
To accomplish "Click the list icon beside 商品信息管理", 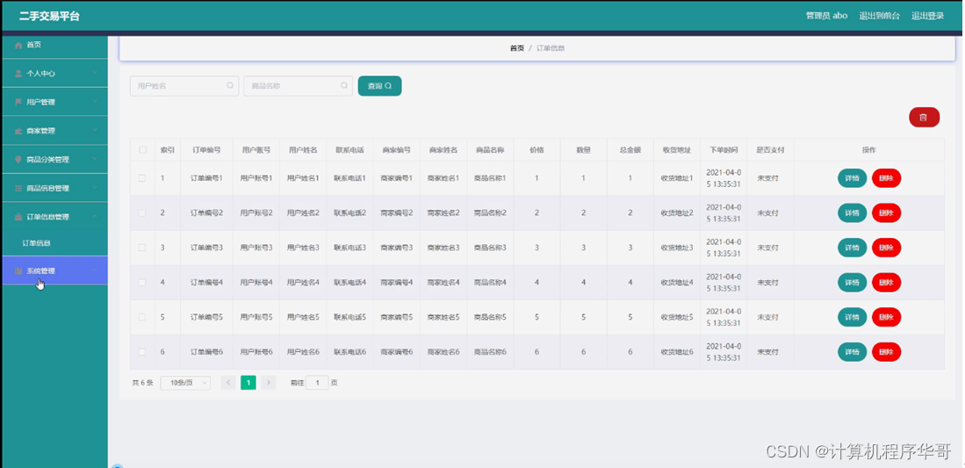I will coord(18,188).
